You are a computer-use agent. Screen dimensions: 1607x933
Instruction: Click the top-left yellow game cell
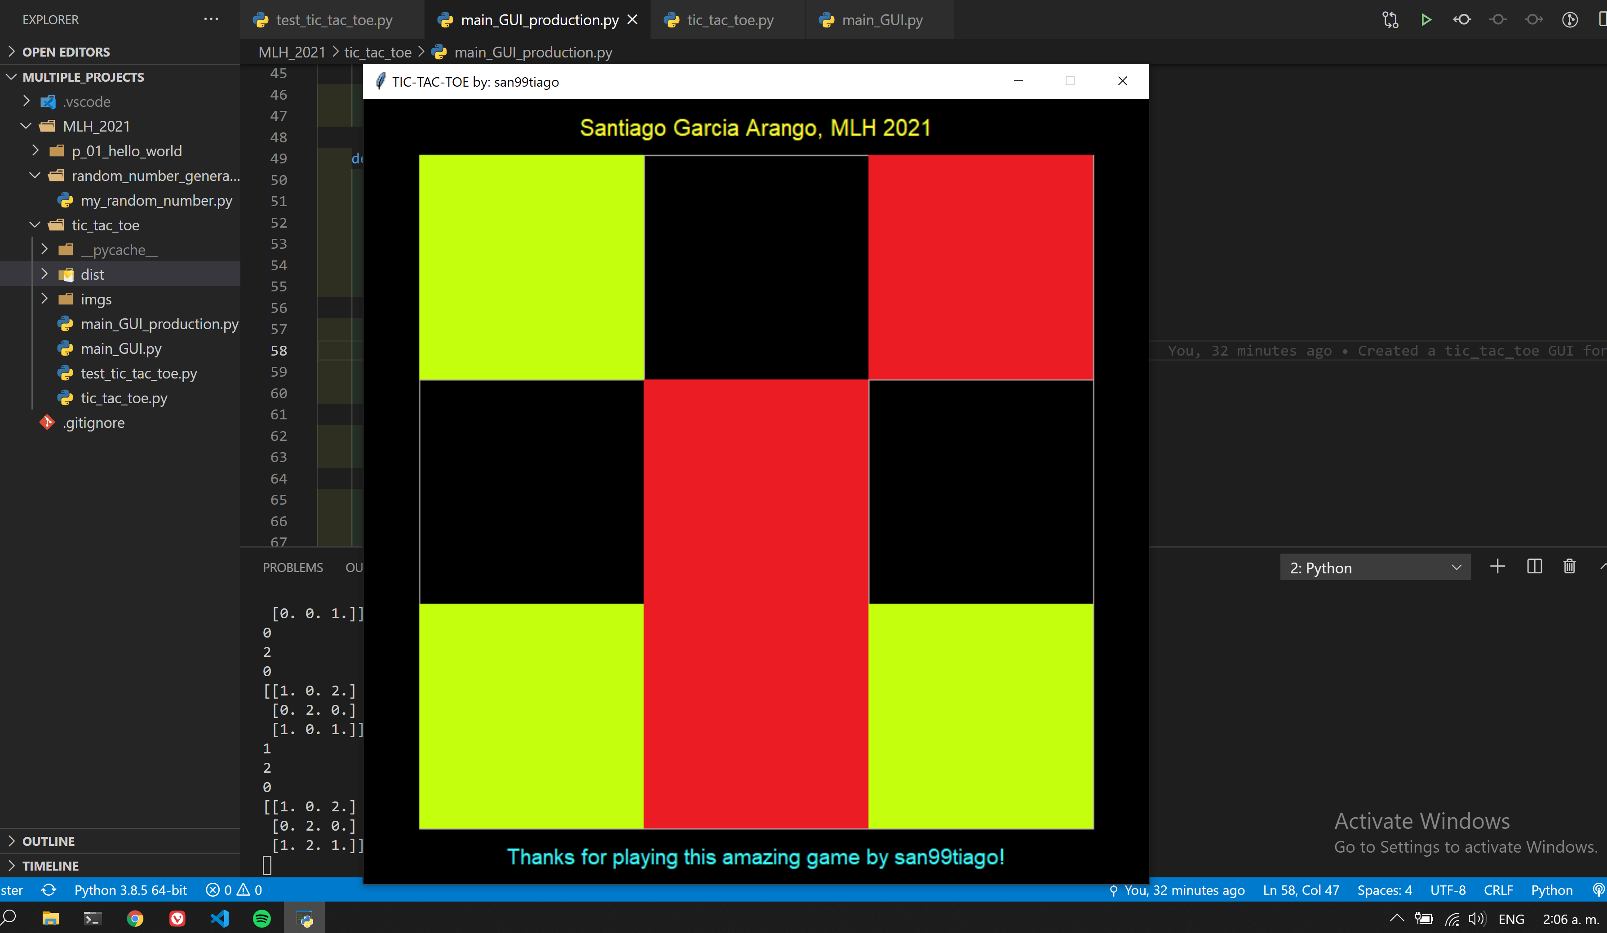(531, 267)
